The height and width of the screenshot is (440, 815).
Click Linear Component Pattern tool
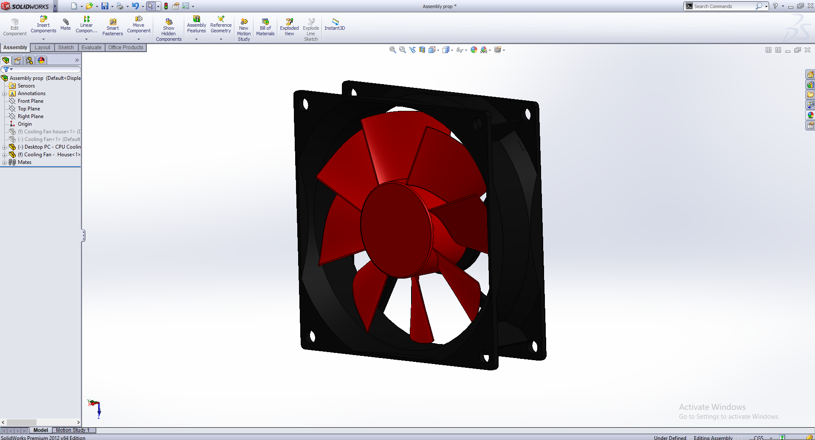[86, 25]
